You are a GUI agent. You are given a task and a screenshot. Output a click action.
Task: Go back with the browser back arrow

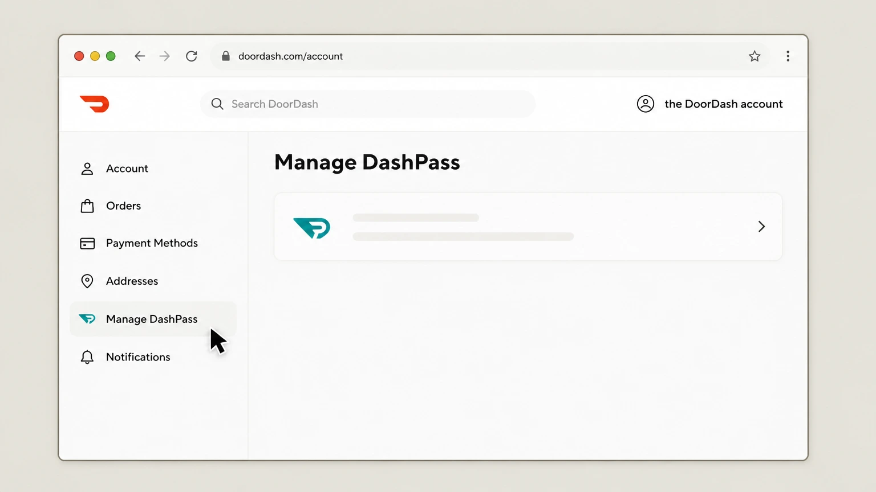140,56
